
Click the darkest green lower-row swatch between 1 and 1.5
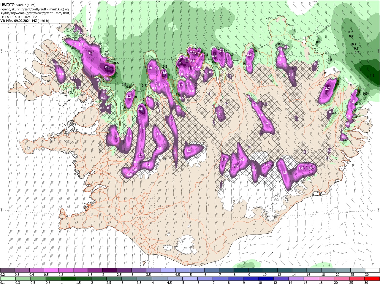68,279
